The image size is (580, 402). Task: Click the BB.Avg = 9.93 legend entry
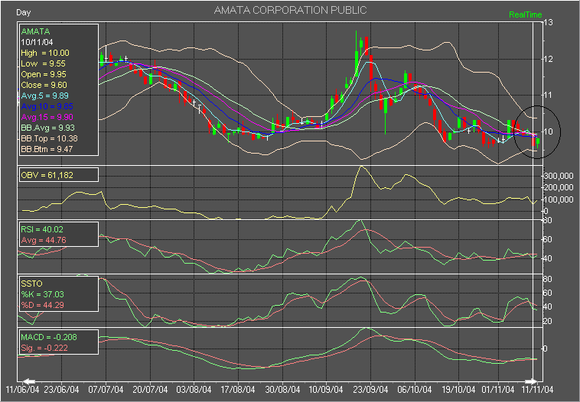tap(47, 128)
